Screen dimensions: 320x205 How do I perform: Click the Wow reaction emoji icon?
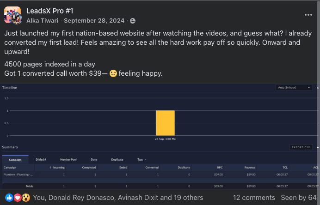[x=26, y=197]
